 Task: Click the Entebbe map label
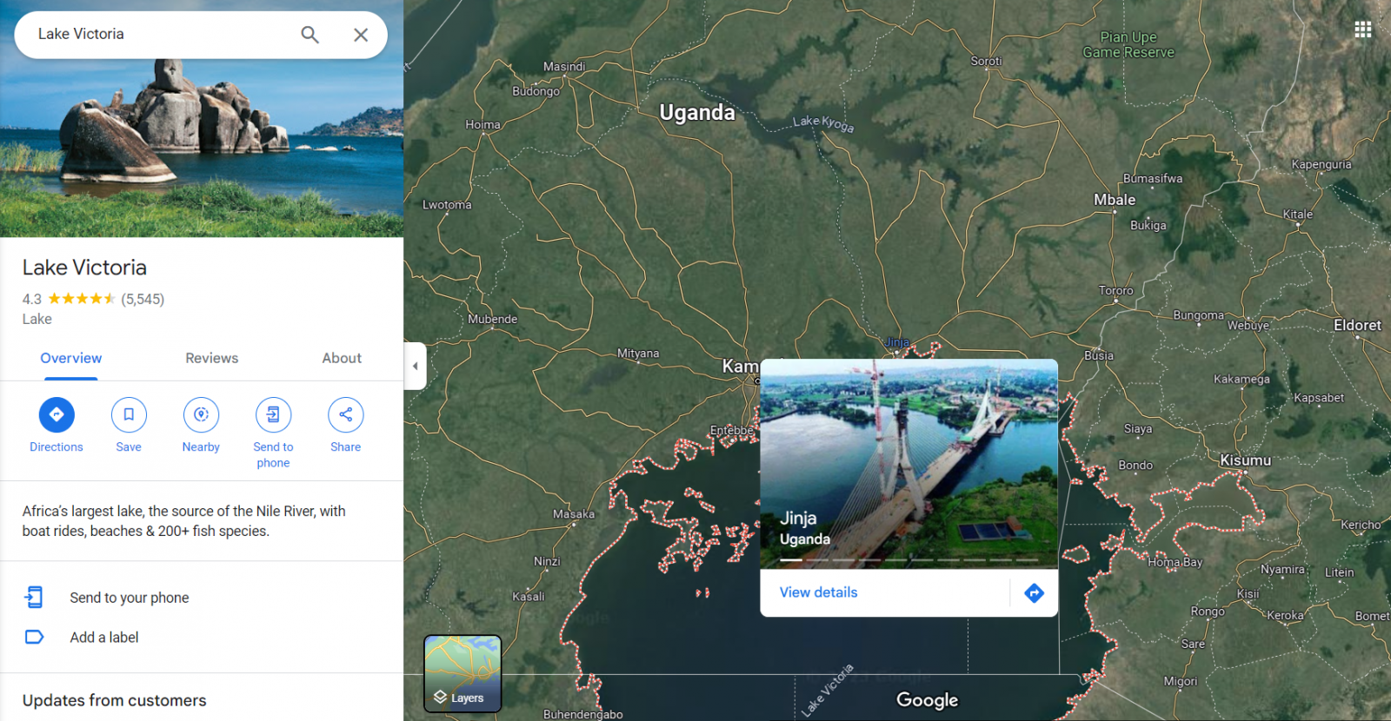point(732,430)
